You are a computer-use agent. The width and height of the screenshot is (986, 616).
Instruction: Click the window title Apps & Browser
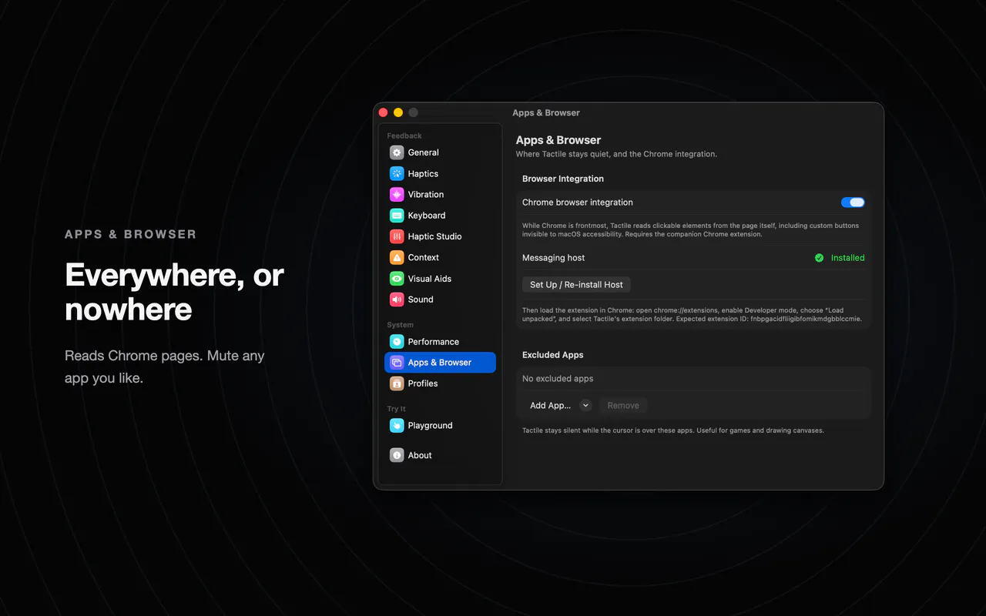tap(546, 112)
